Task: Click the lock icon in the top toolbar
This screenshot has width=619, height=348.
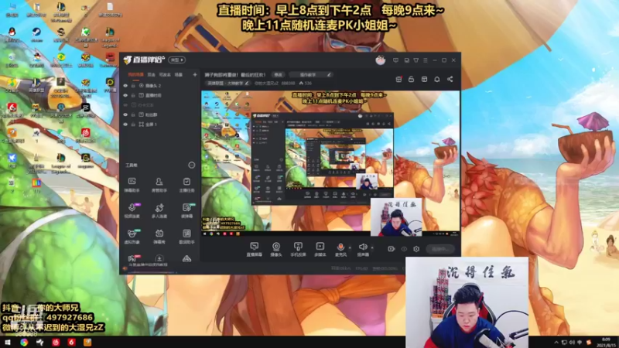Action: point(411,80)
